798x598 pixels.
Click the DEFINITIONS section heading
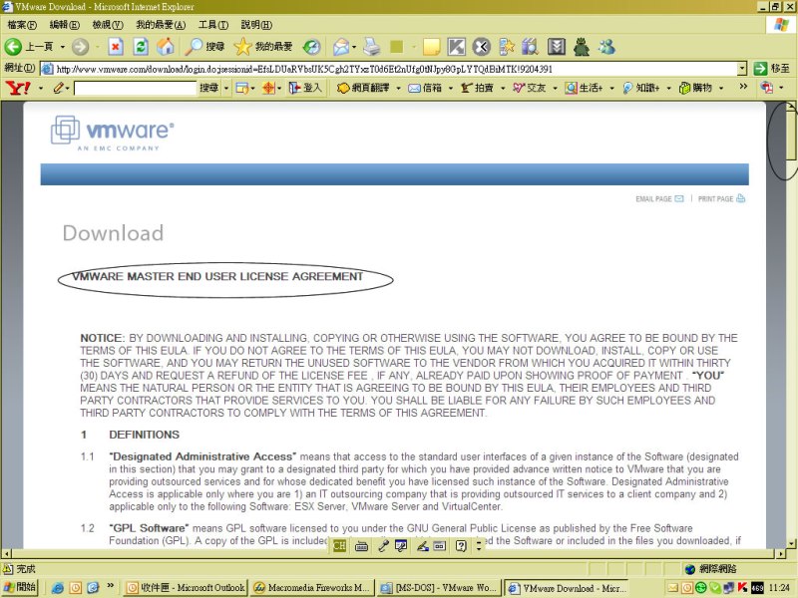pyautogui.click(x=144, y=435)
